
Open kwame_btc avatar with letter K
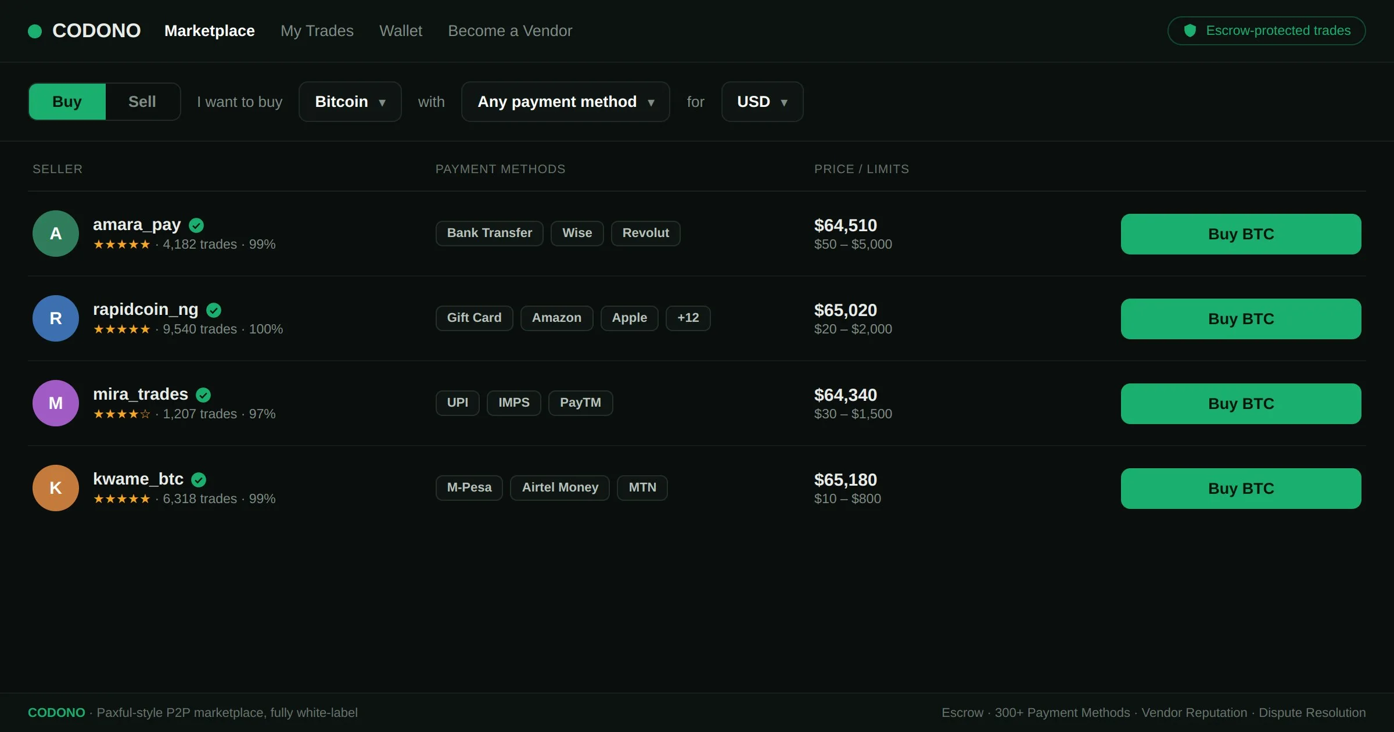(x=56, y=488)
